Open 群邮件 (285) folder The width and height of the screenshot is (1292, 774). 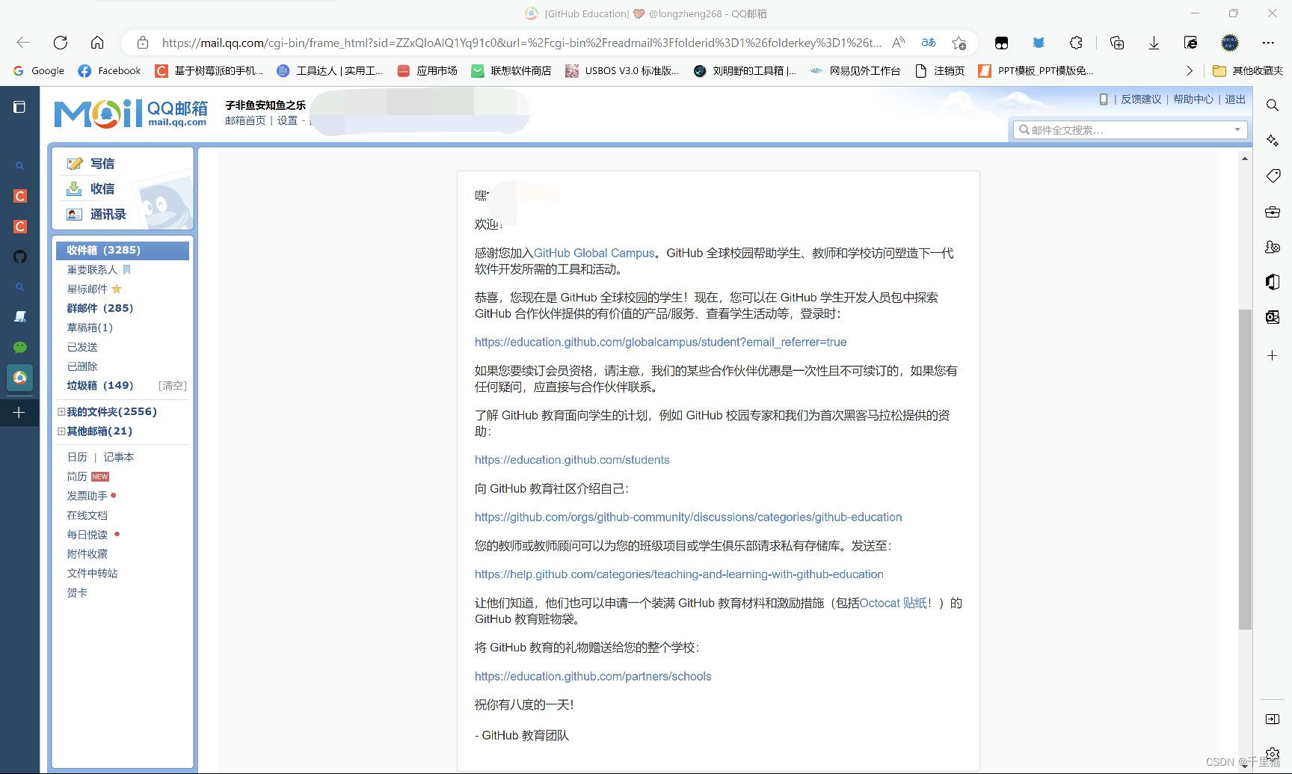pyautogui.click(x=100, y=308)
